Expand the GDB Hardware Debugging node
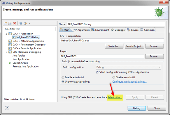The width and height of the screenshot is (170, 115). tap(6, 52)
